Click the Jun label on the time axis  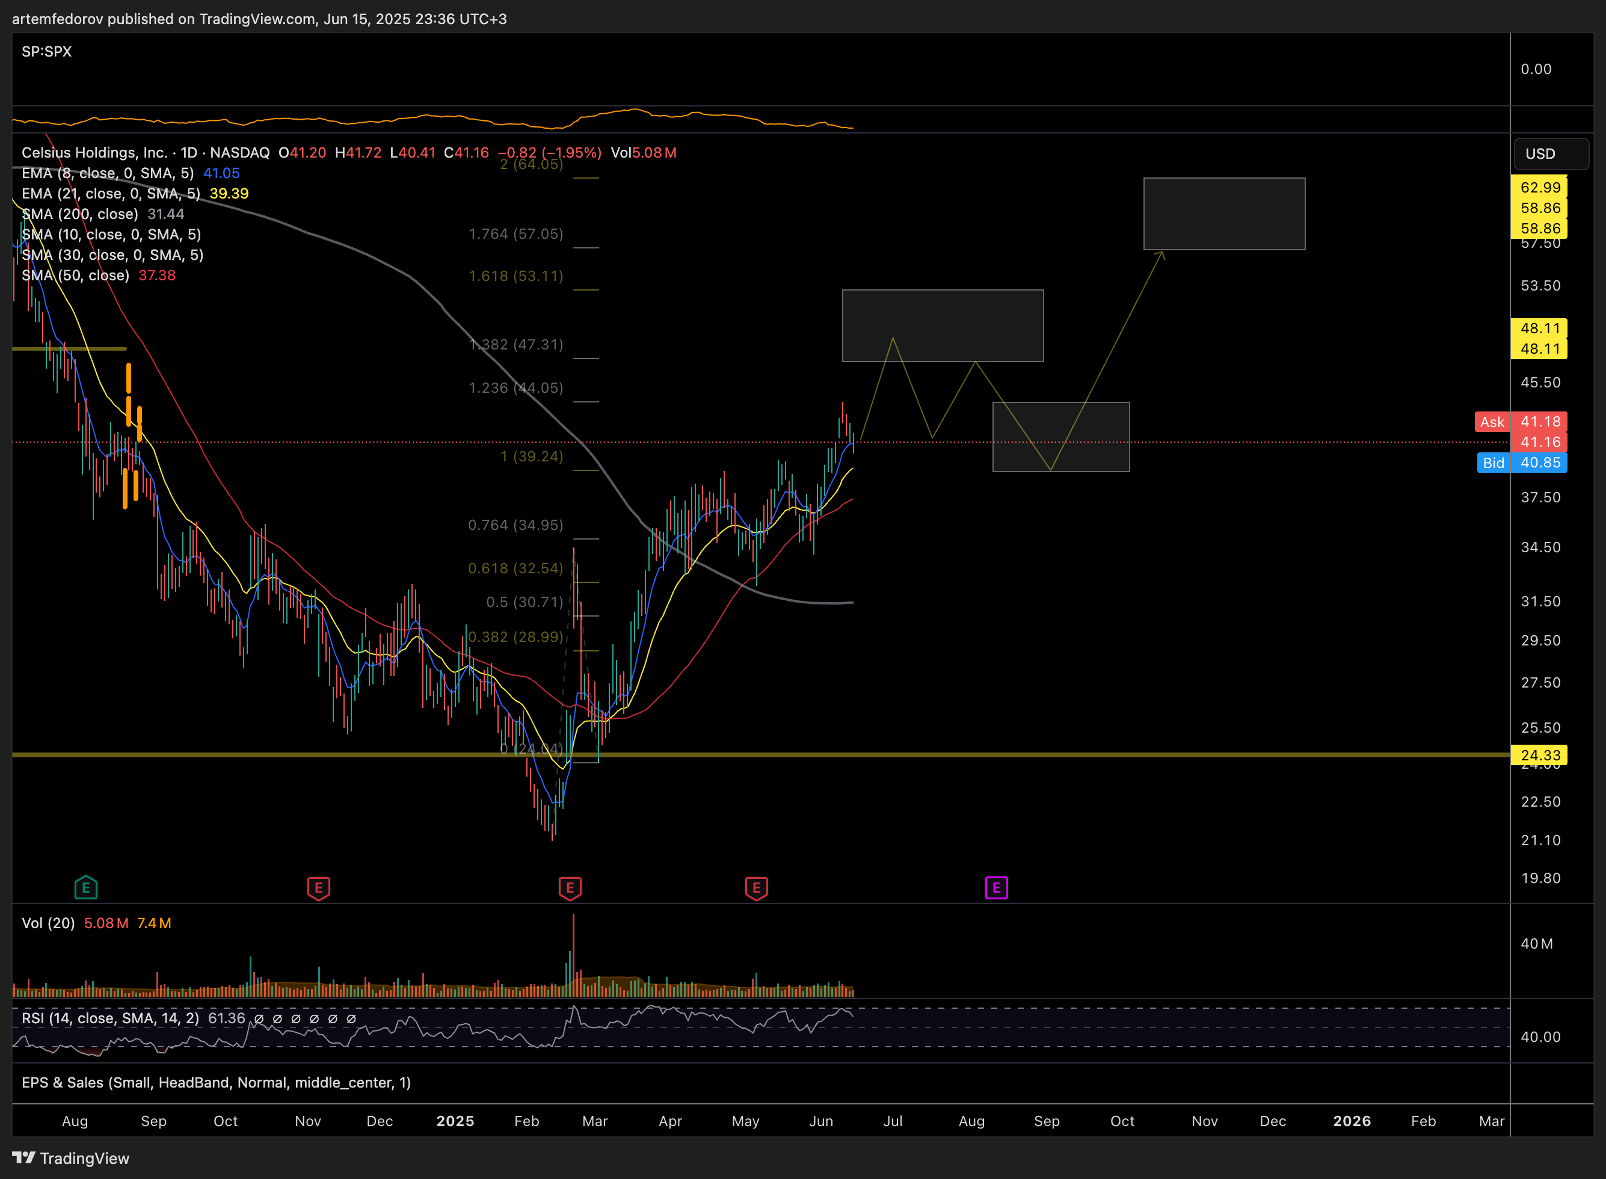(821, 1121)
